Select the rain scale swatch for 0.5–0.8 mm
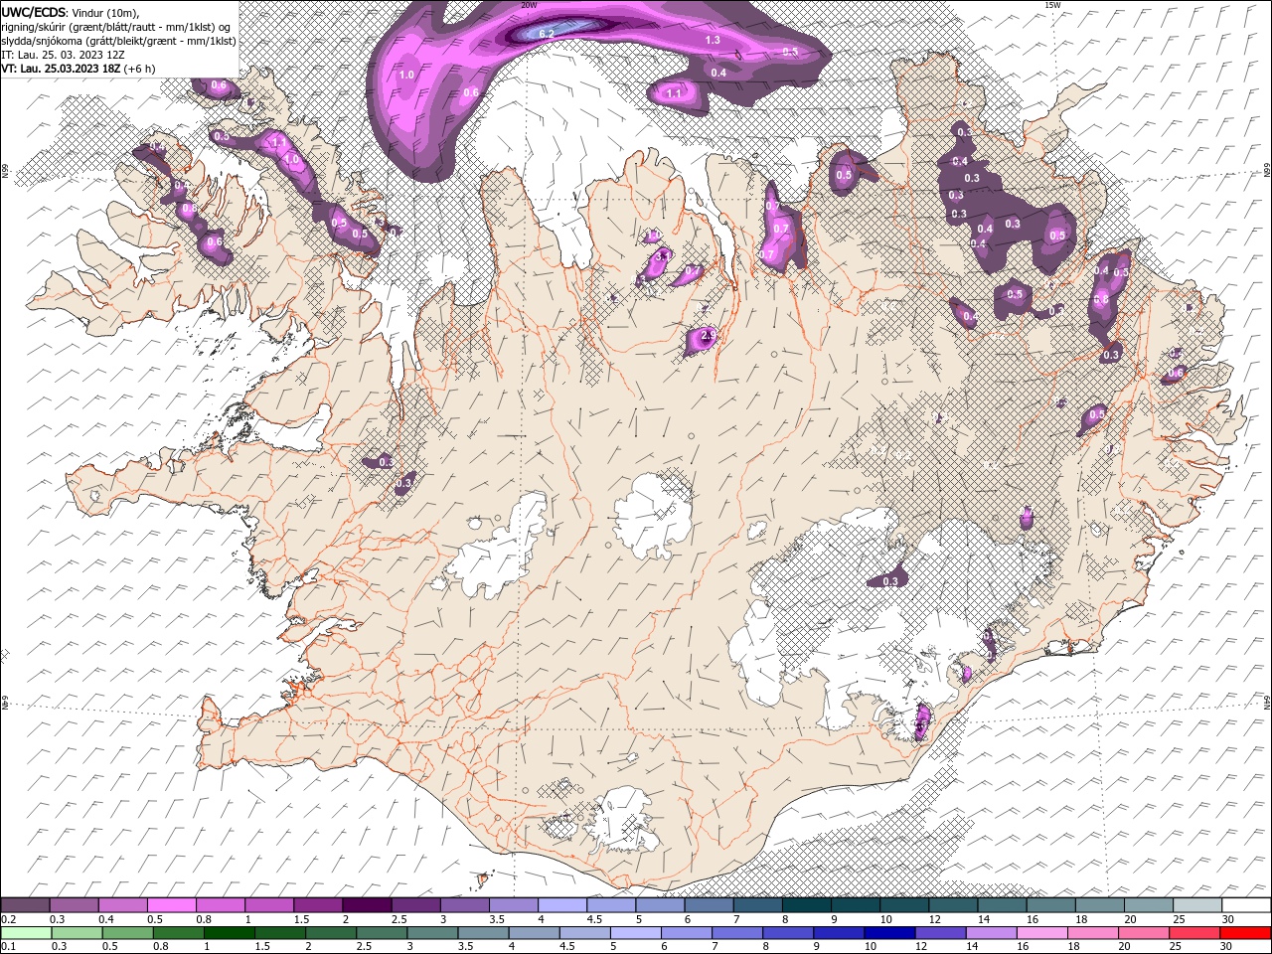 tap(127, 932)
